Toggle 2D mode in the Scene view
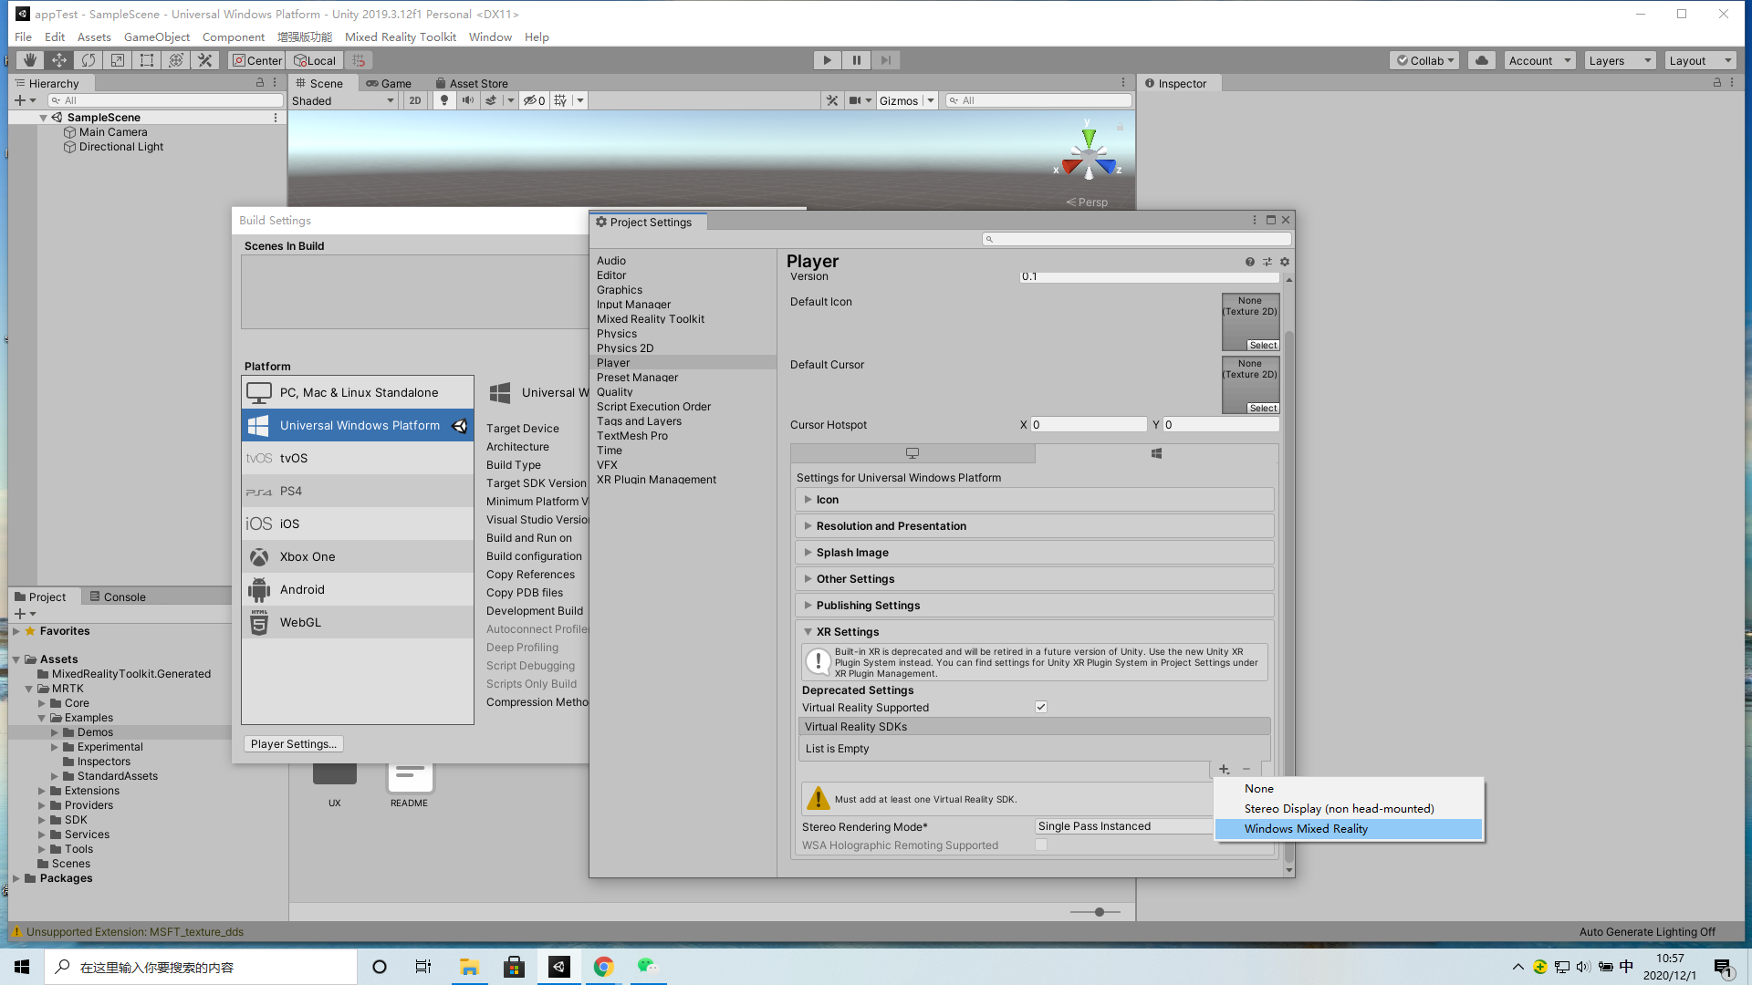 (x=415, y=100)
